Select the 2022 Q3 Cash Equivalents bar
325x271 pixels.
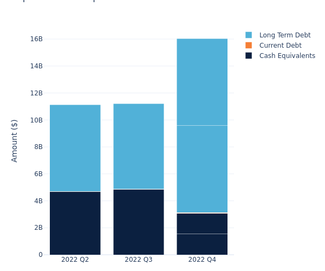click(139, 222)
